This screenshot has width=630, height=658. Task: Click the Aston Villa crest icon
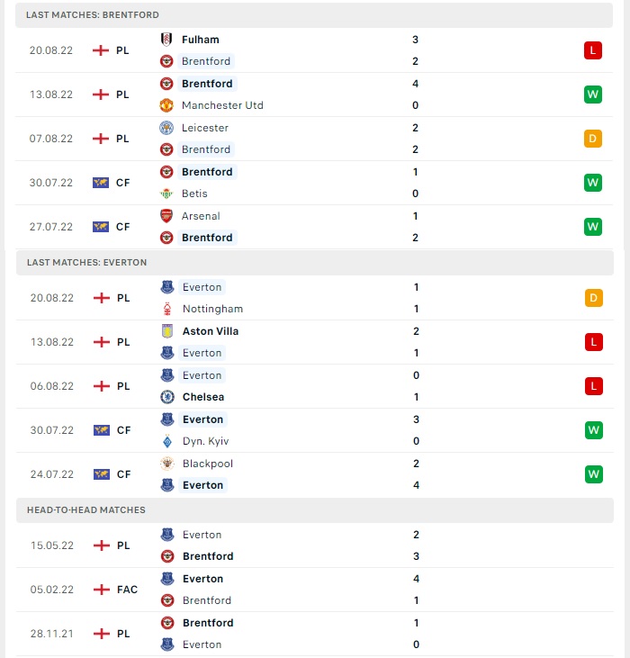tap(167, 331)
